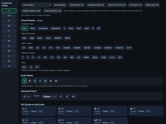Toggle Full Names: On
The image size is (166, 124).
click(136, 5)
